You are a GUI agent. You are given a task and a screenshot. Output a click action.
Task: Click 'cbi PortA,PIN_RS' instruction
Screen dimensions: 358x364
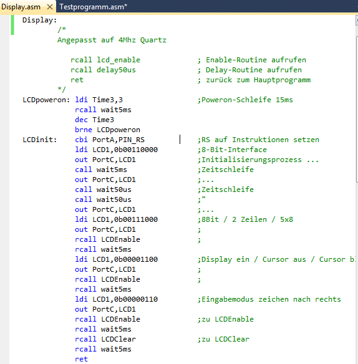point(110,140)
